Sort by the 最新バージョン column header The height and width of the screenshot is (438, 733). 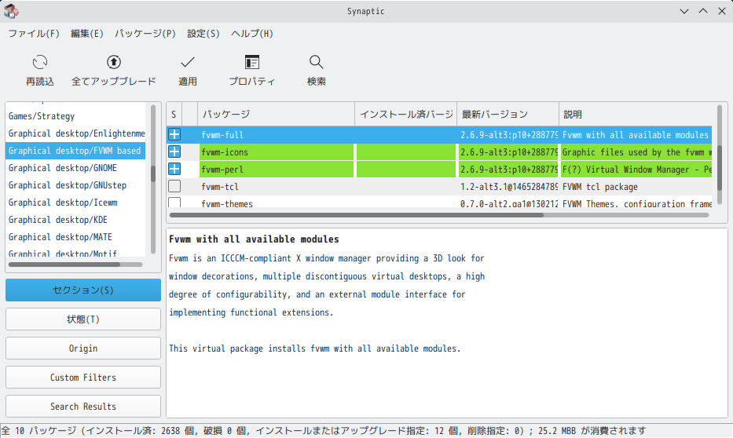point(508,115)
